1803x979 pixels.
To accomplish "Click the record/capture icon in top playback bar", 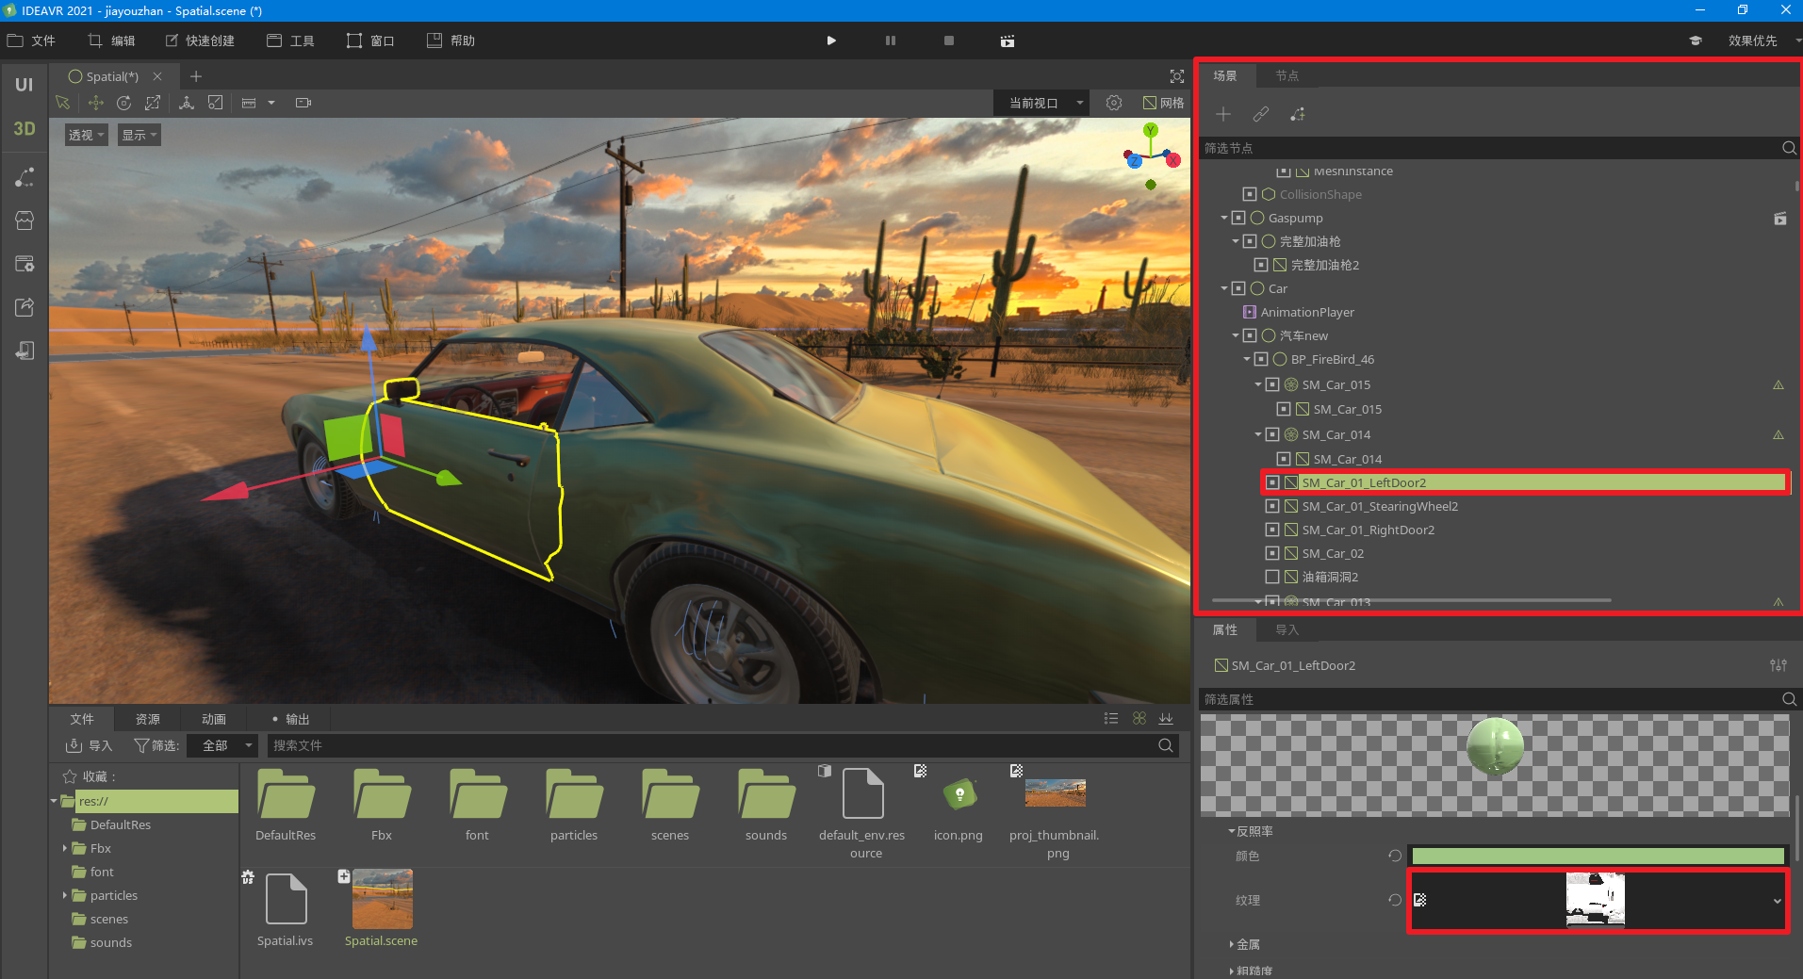I will [1008, 41].
